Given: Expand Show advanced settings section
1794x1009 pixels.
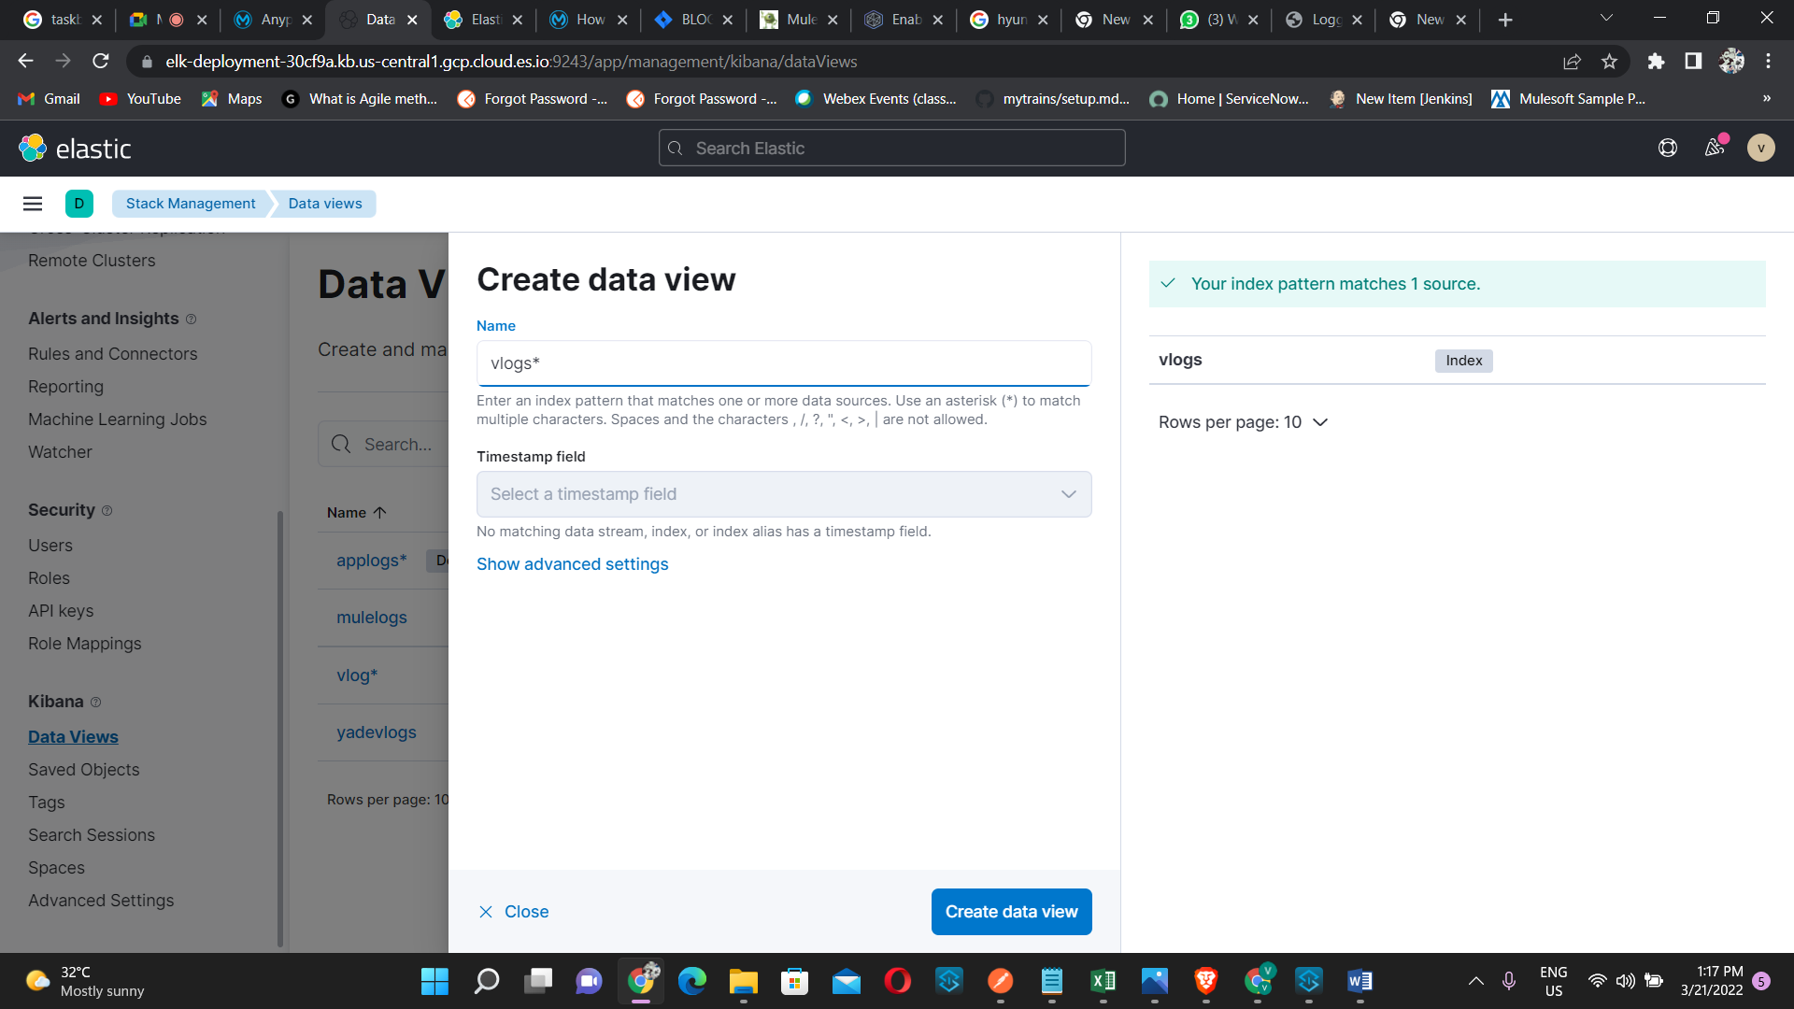Looking at the screenshot, I should [573, 563].
